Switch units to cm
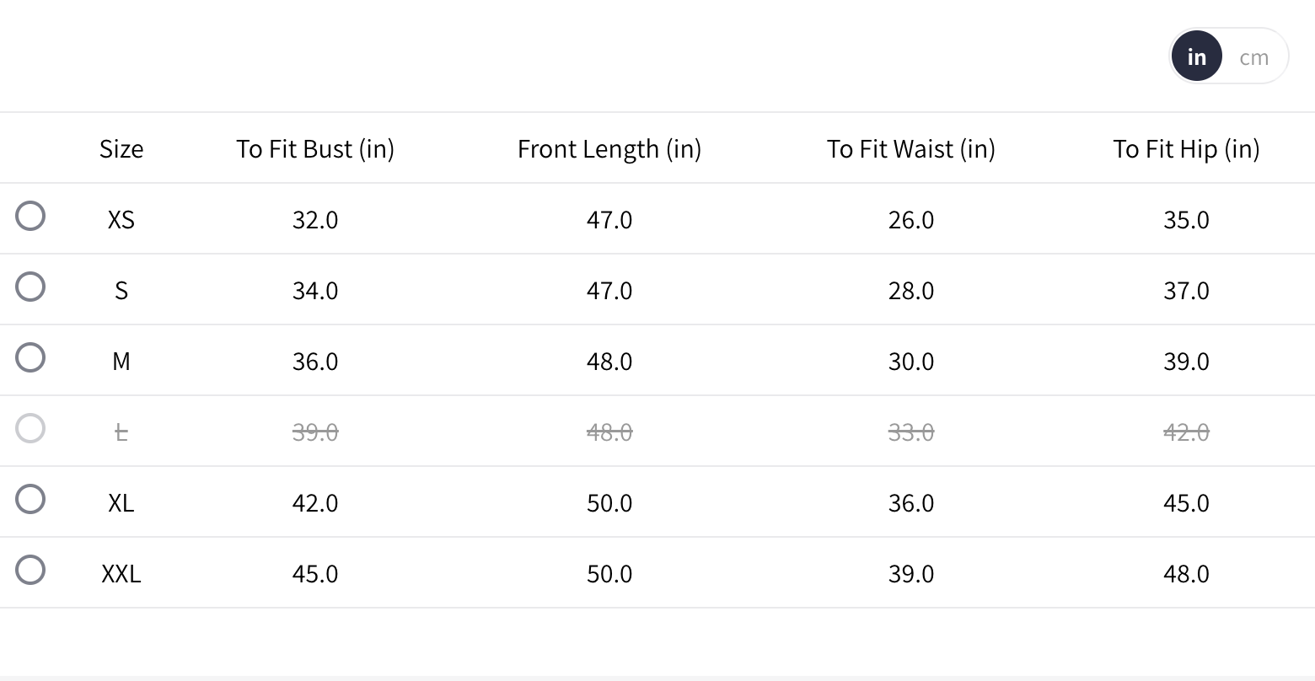1315x681 pixels. [1253, 57]
